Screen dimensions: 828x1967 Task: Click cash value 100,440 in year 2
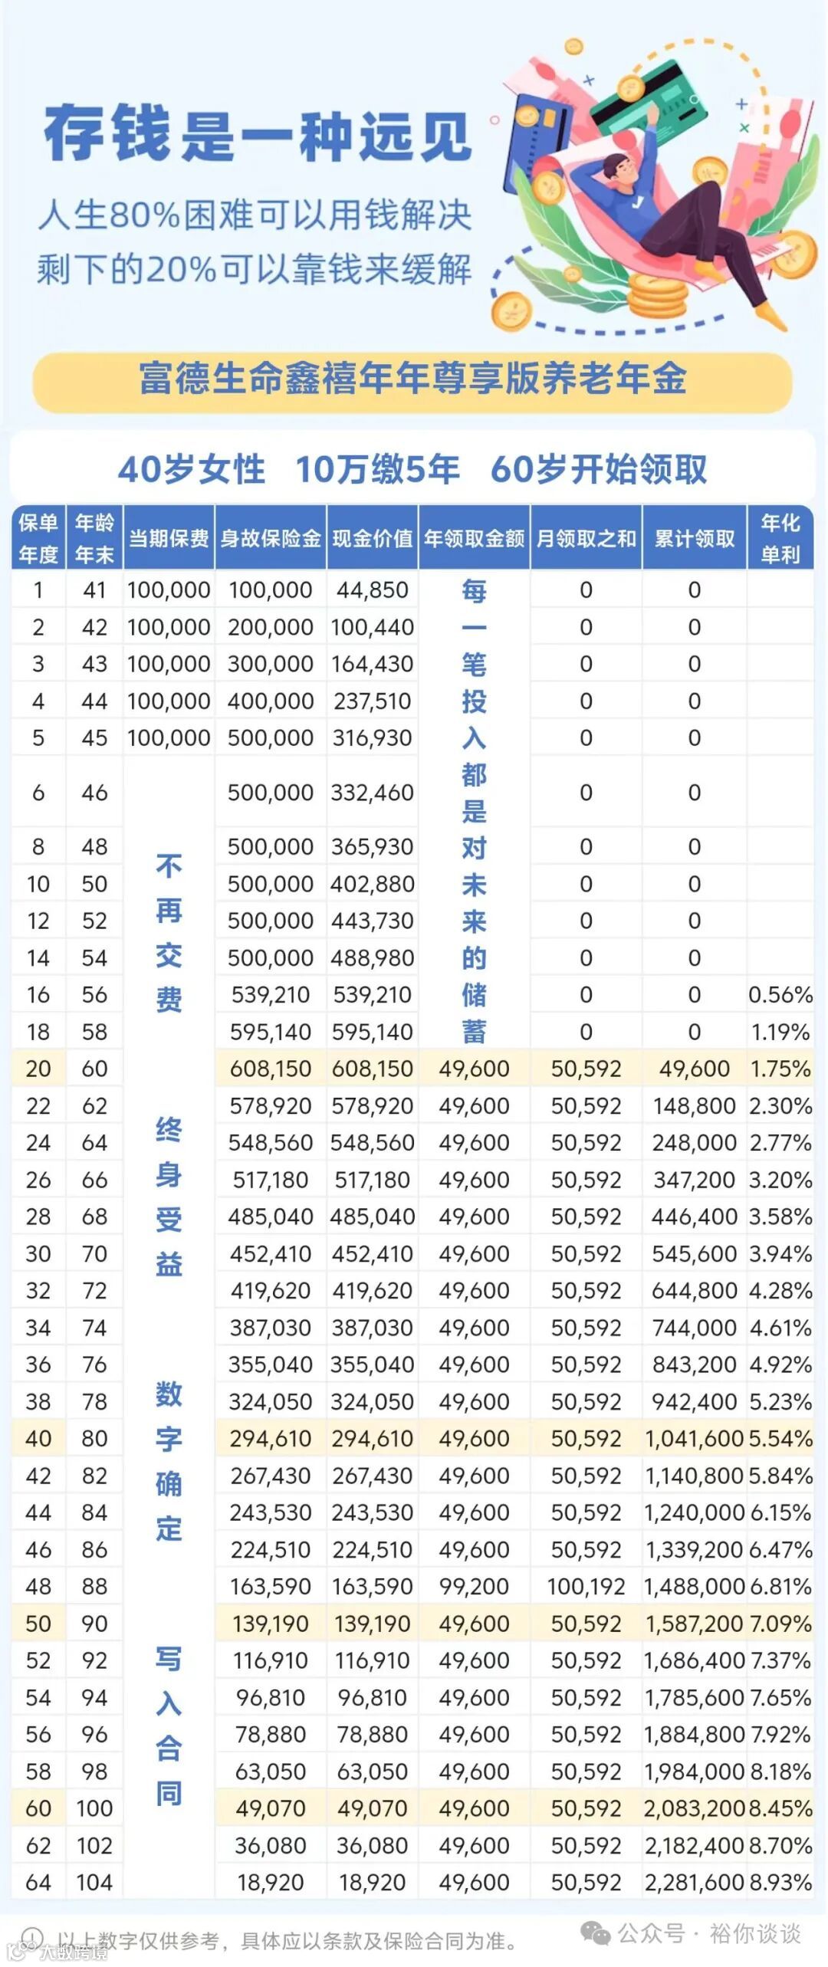click(x=373, y=627)
